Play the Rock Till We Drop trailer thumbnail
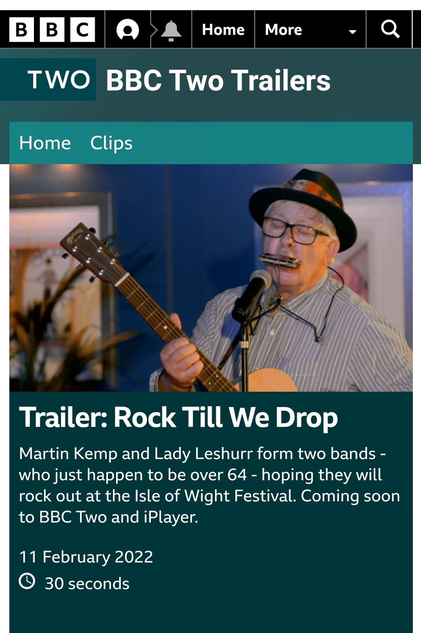 pyautogui.click(x=211, y=278)
